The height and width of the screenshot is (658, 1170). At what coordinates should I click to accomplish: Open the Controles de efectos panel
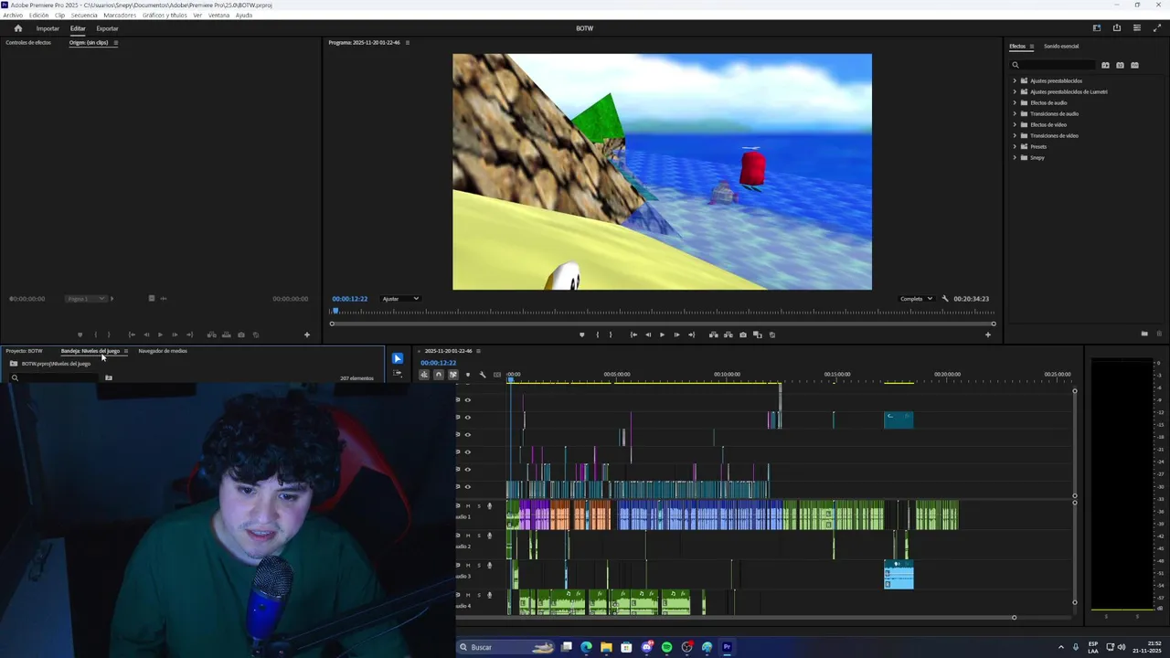(28, 43)
